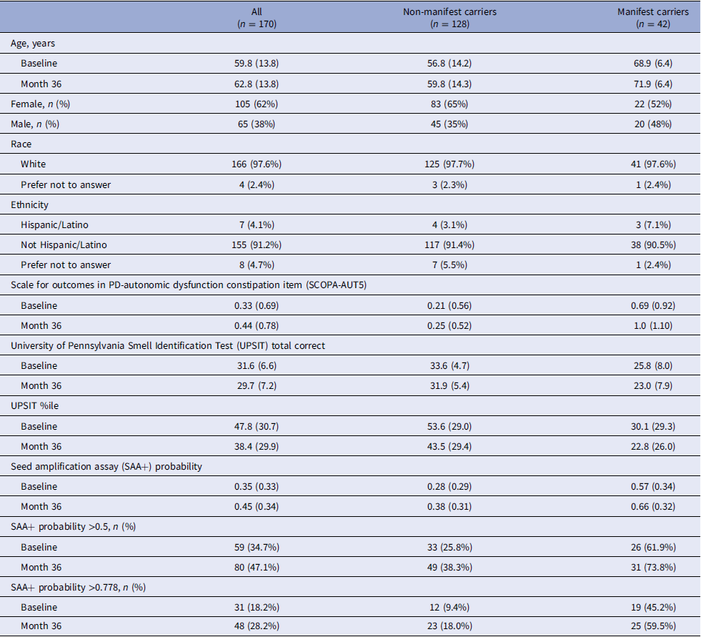Click the 'All (n = 170)' column header
The height and width of the screenshot is (637, 701).
(x=257, y=18)
